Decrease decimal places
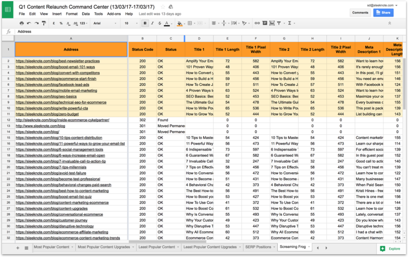This screenshot has width=408, height=257. click(x=68, y=23)
